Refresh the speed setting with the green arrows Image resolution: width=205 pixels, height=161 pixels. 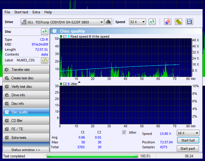[x=152, y=22]
